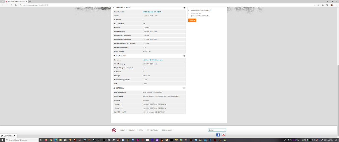Launch Google Chrome from the taskbar
This screenshot has height=142, width=339.
point(51,140)
